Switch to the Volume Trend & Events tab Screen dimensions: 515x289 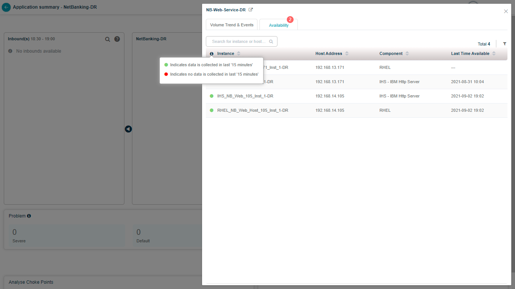click(x=231, y=25)
